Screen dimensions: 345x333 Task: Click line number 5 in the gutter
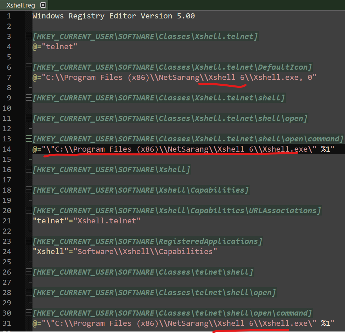[x=9, y=57]
